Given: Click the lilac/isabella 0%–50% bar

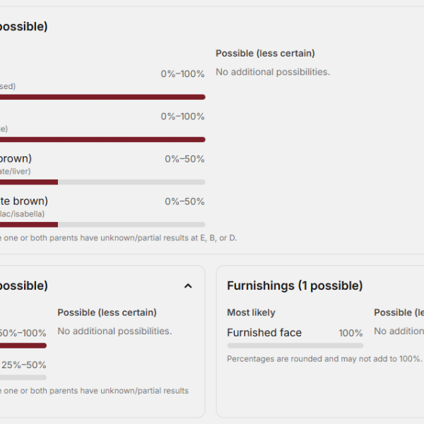Looking at the screenshot, I should point(102,224).
